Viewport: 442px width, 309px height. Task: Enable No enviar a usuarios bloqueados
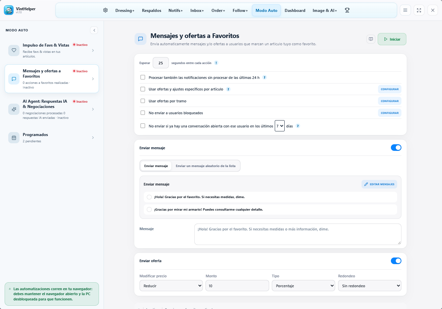click(143, 113)
